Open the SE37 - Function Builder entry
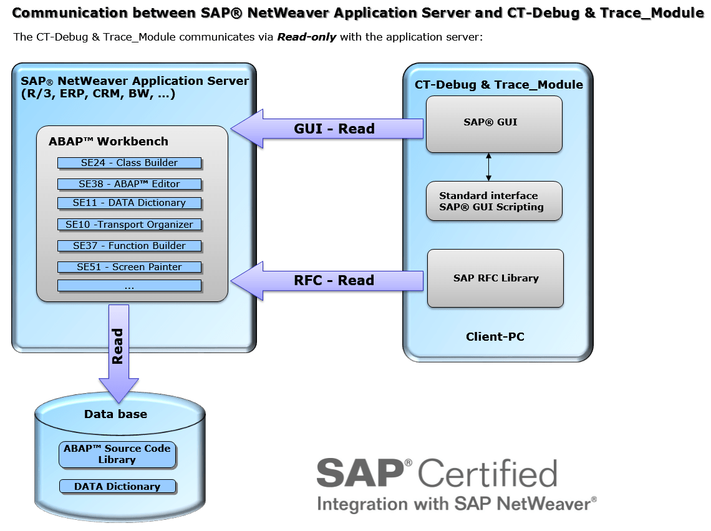The width and height of the screenshot is (711, 531). 130,246
